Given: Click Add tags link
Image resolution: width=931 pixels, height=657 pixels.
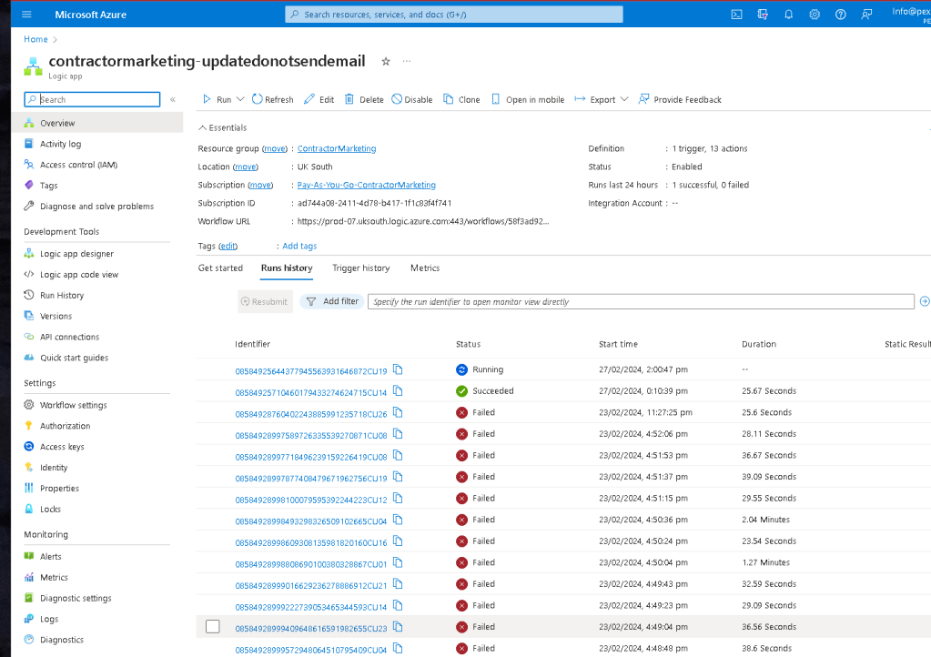Looking at the screenshot, I should pos(299,246).
